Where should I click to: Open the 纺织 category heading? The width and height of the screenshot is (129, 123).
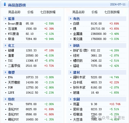[x=11, y=99]
